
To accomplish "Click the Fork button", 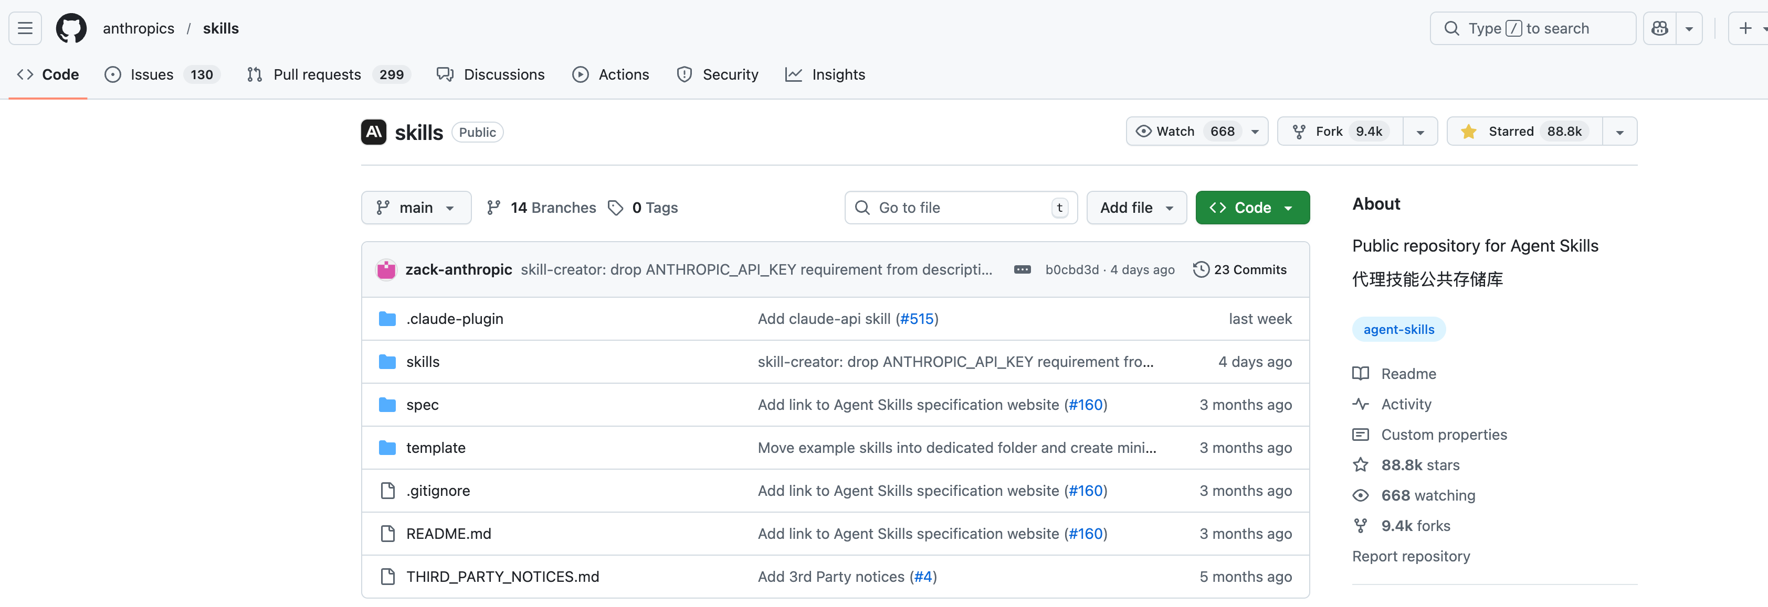I will [x=1329, y=131].
